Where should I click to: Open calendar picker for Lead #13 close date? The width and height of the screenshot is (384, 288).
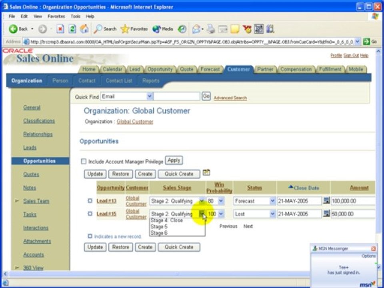[x=326, y=200]
